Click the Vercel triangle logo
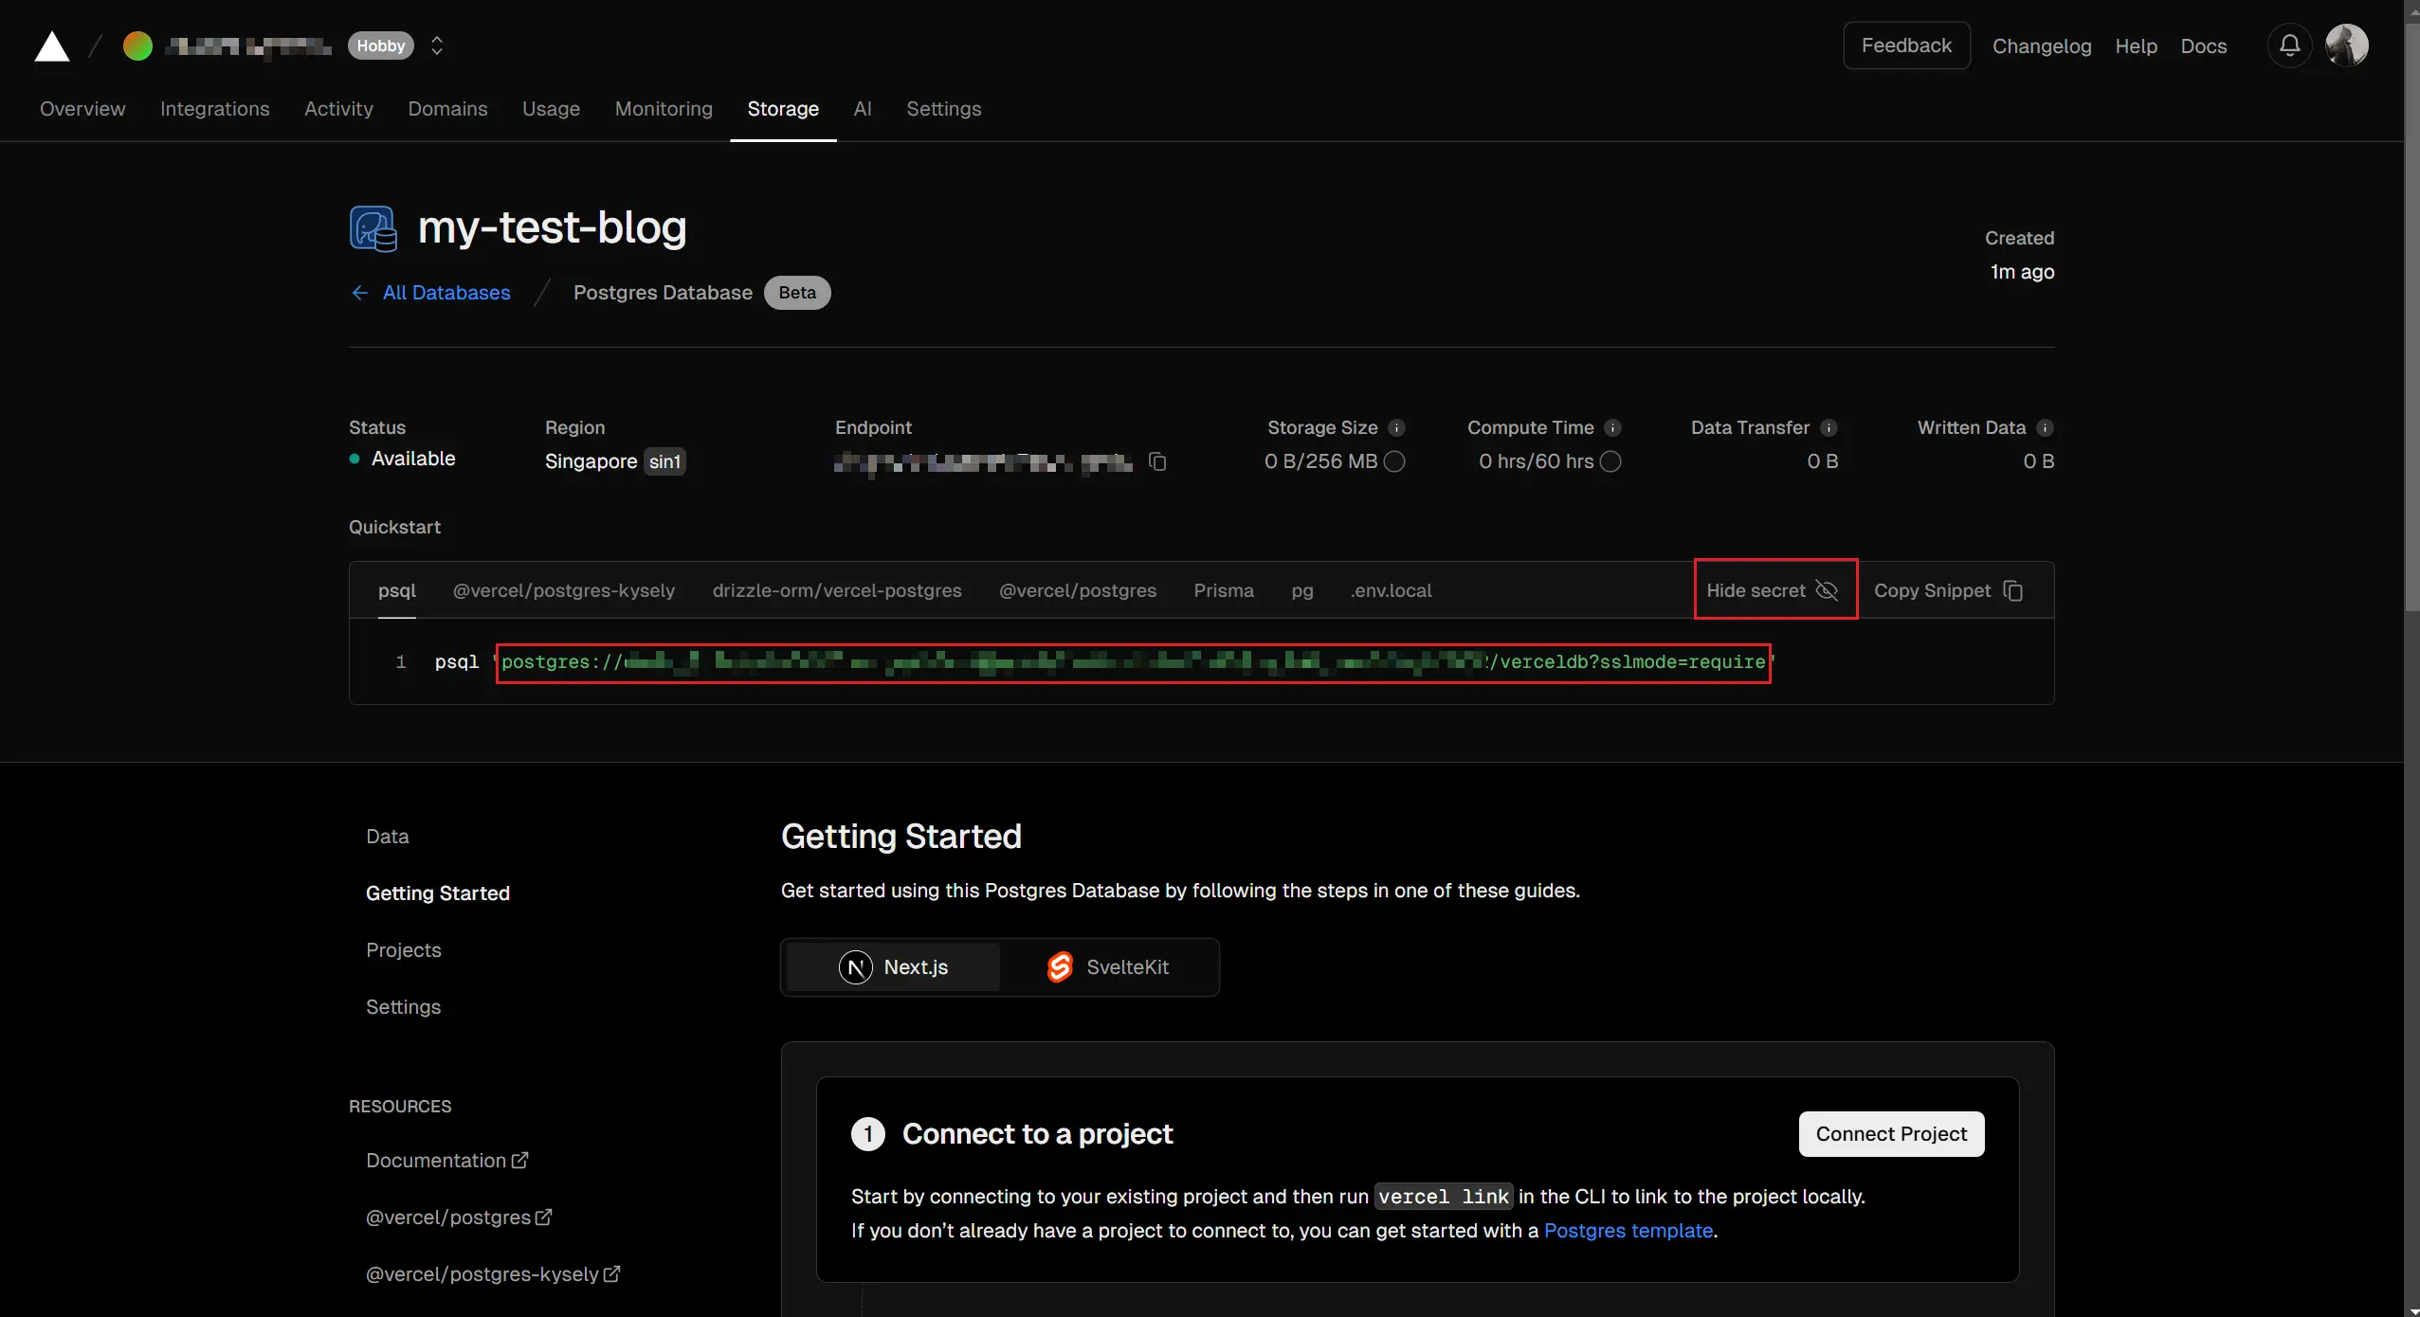The width and height of the screenshot is (2420, 1317). [x=52, y=46]
